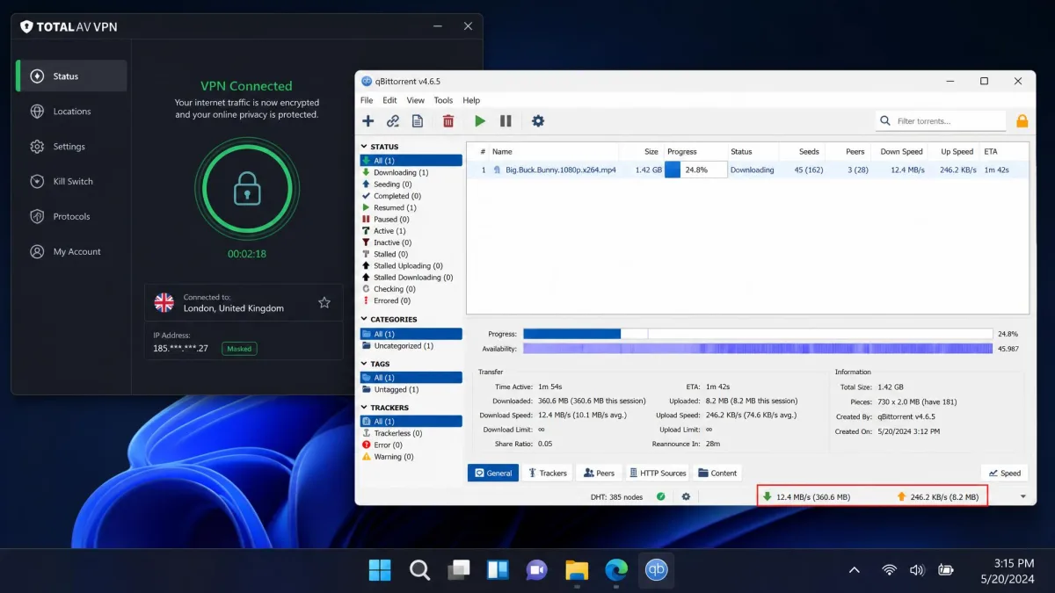Show the Speed graph tab
Image resolution: width=1055 pixels, height=593 pixels.
(1004, 473)
